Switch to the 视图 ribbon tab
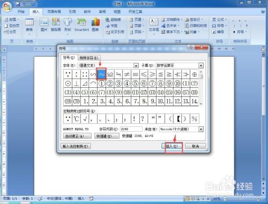 (117, 12)
